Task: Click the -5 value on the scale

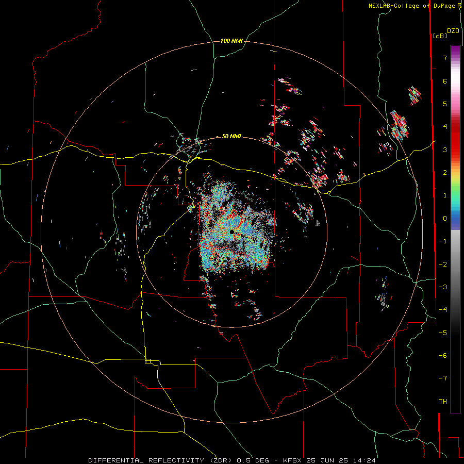Action: point(443,333)
